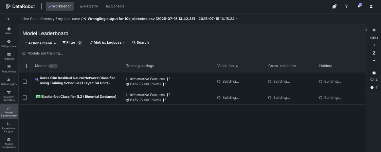Open the notifications bell
The image size is (381, 152).
[x=359, y=6]
